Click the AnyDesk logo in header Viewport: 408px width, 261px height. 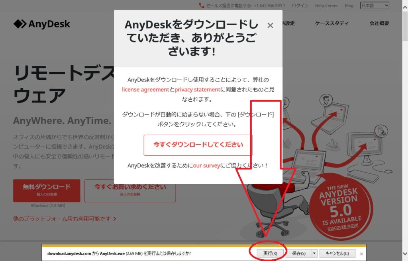pyautogui.click(x=41, y=24)
